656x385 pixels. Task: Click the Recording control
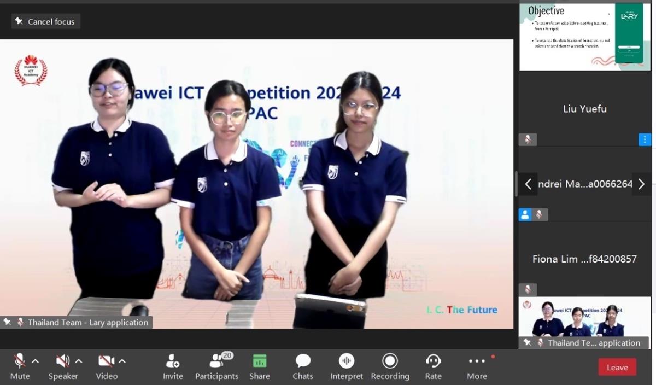click(x=390, y=366)
